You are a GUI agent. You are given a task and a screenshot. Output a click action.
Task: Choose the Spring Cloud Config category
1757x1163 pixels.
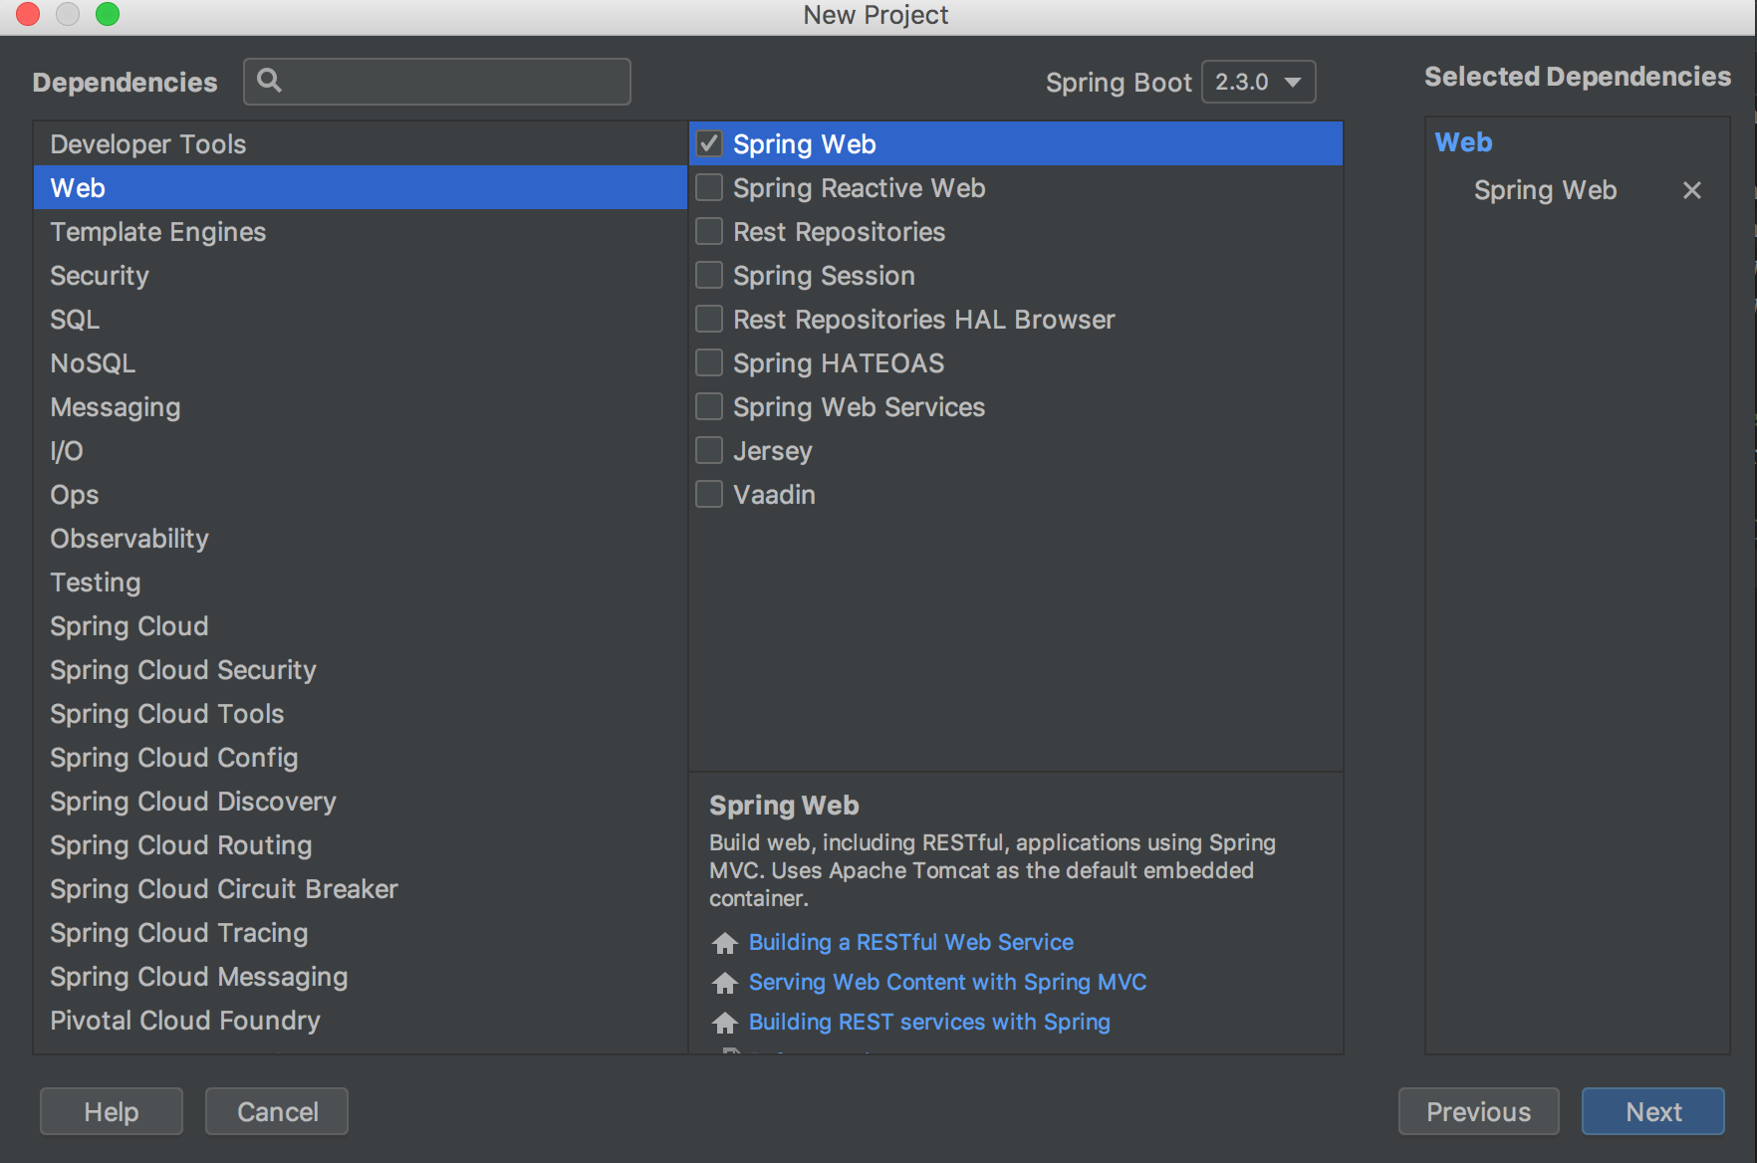click(x=174, y=758)
